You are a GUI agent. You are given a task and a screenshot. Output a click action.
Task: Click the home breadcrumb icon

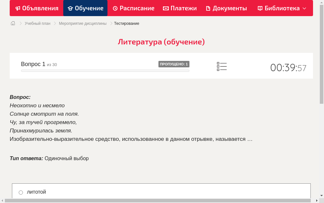point(13,23)
